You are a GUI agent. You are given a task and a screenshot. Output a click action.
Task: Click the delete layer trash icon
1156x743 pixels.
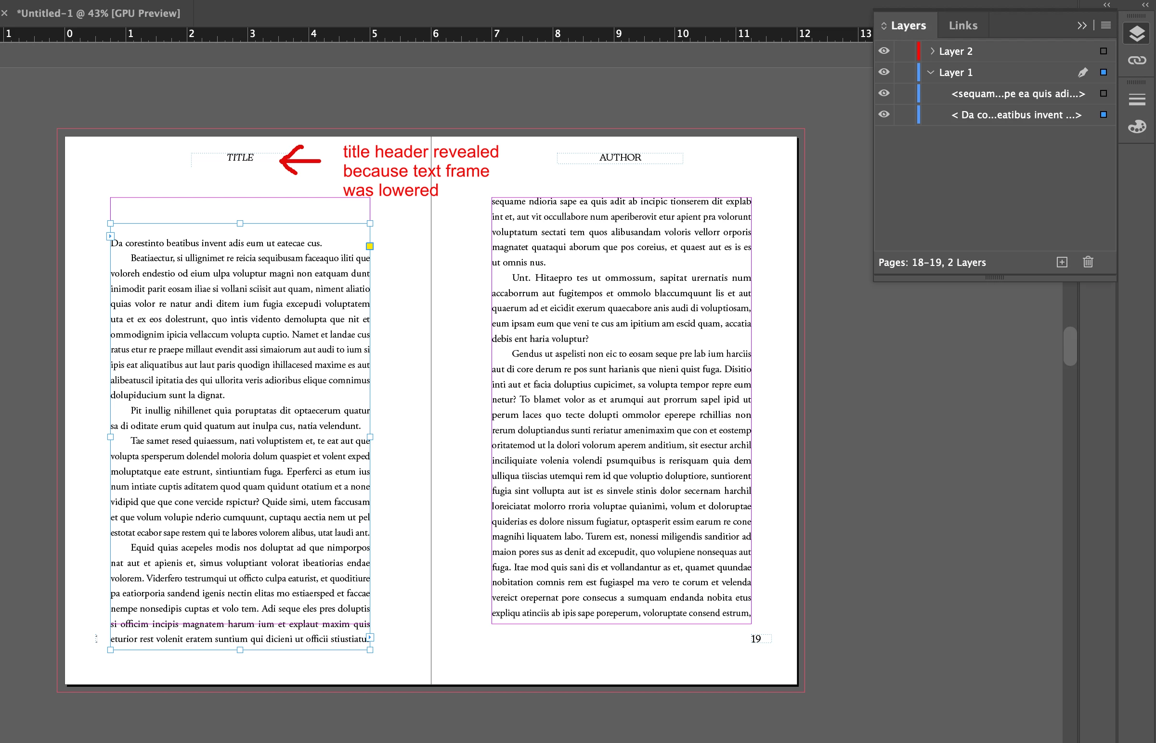click(1088, 262)
